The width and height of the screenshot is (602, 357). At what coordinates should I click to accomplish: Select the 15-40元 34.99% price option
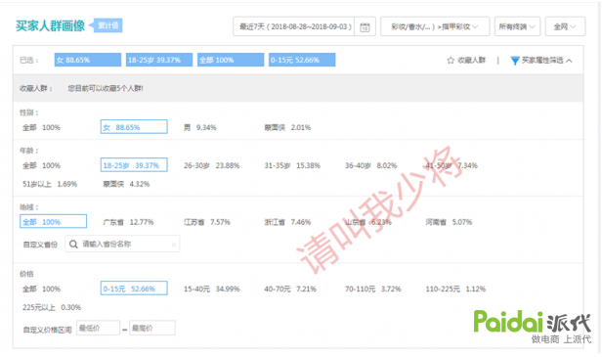pyautogui.click(x=211, y=289)
